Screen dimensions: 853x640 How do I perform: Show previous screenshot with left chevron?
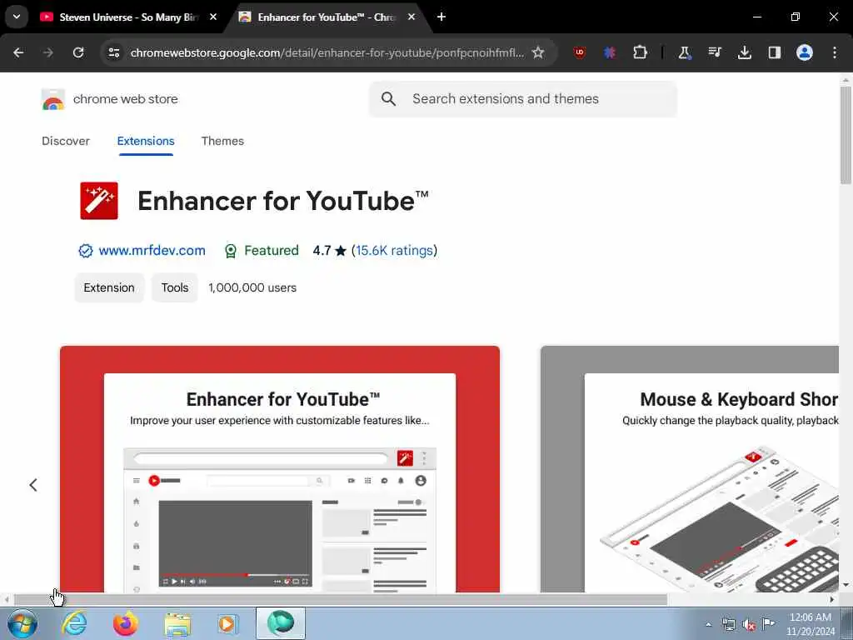pos(33,485)
